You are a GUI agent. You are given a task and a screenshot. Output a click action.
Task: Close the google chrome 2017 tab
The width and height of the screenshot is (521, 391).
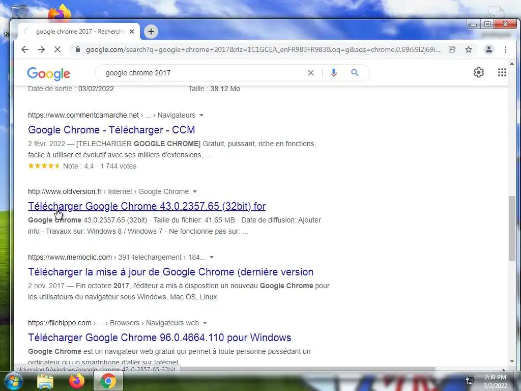pyautogui.click(x=132, y=32)
